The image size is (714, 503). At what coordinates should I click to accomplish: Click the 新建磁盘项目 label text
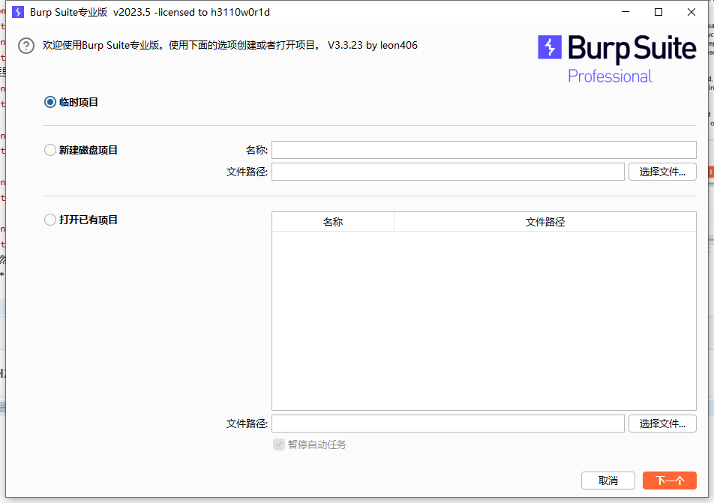pyautogui.click(x=88, y=150)
